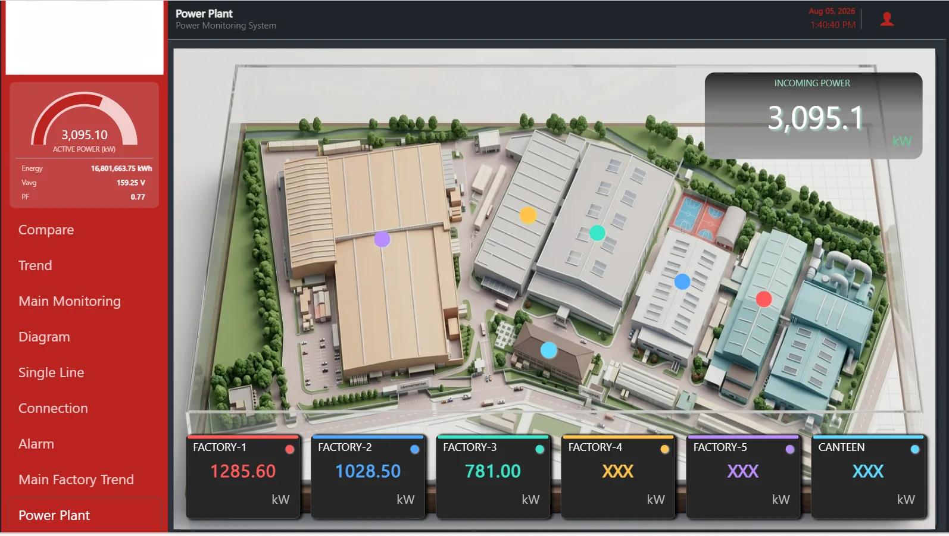949x536 pixels.
Task: Click the Power Monitoring System subtitle
Action: click(226, 26)
